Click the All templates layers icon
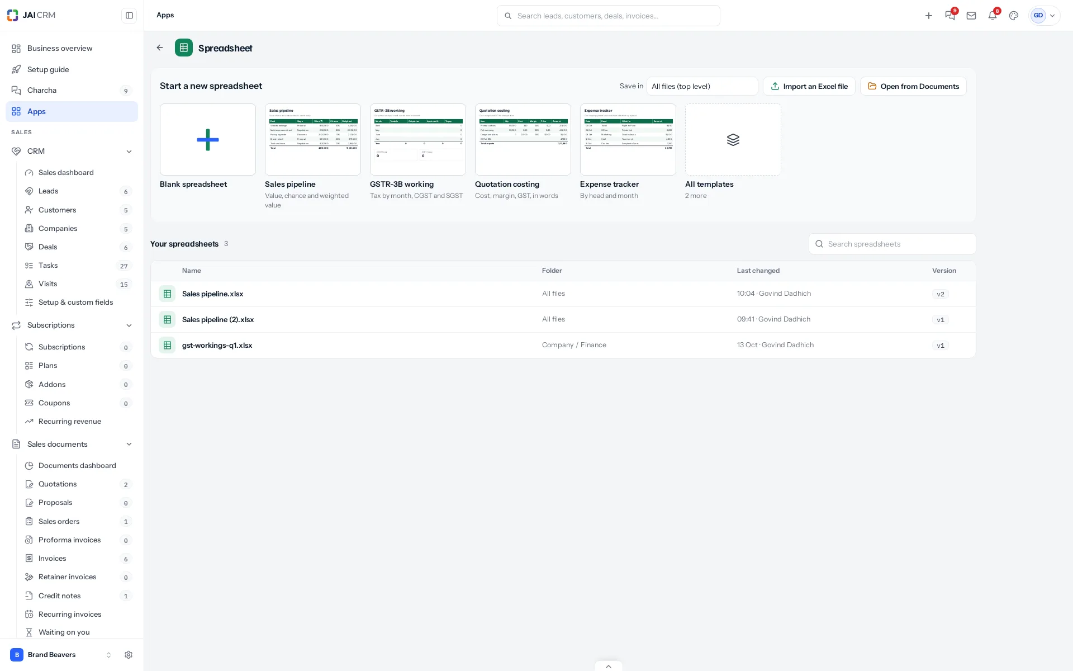The width and height of the screenshot is (1073, 671). point(733,140)
